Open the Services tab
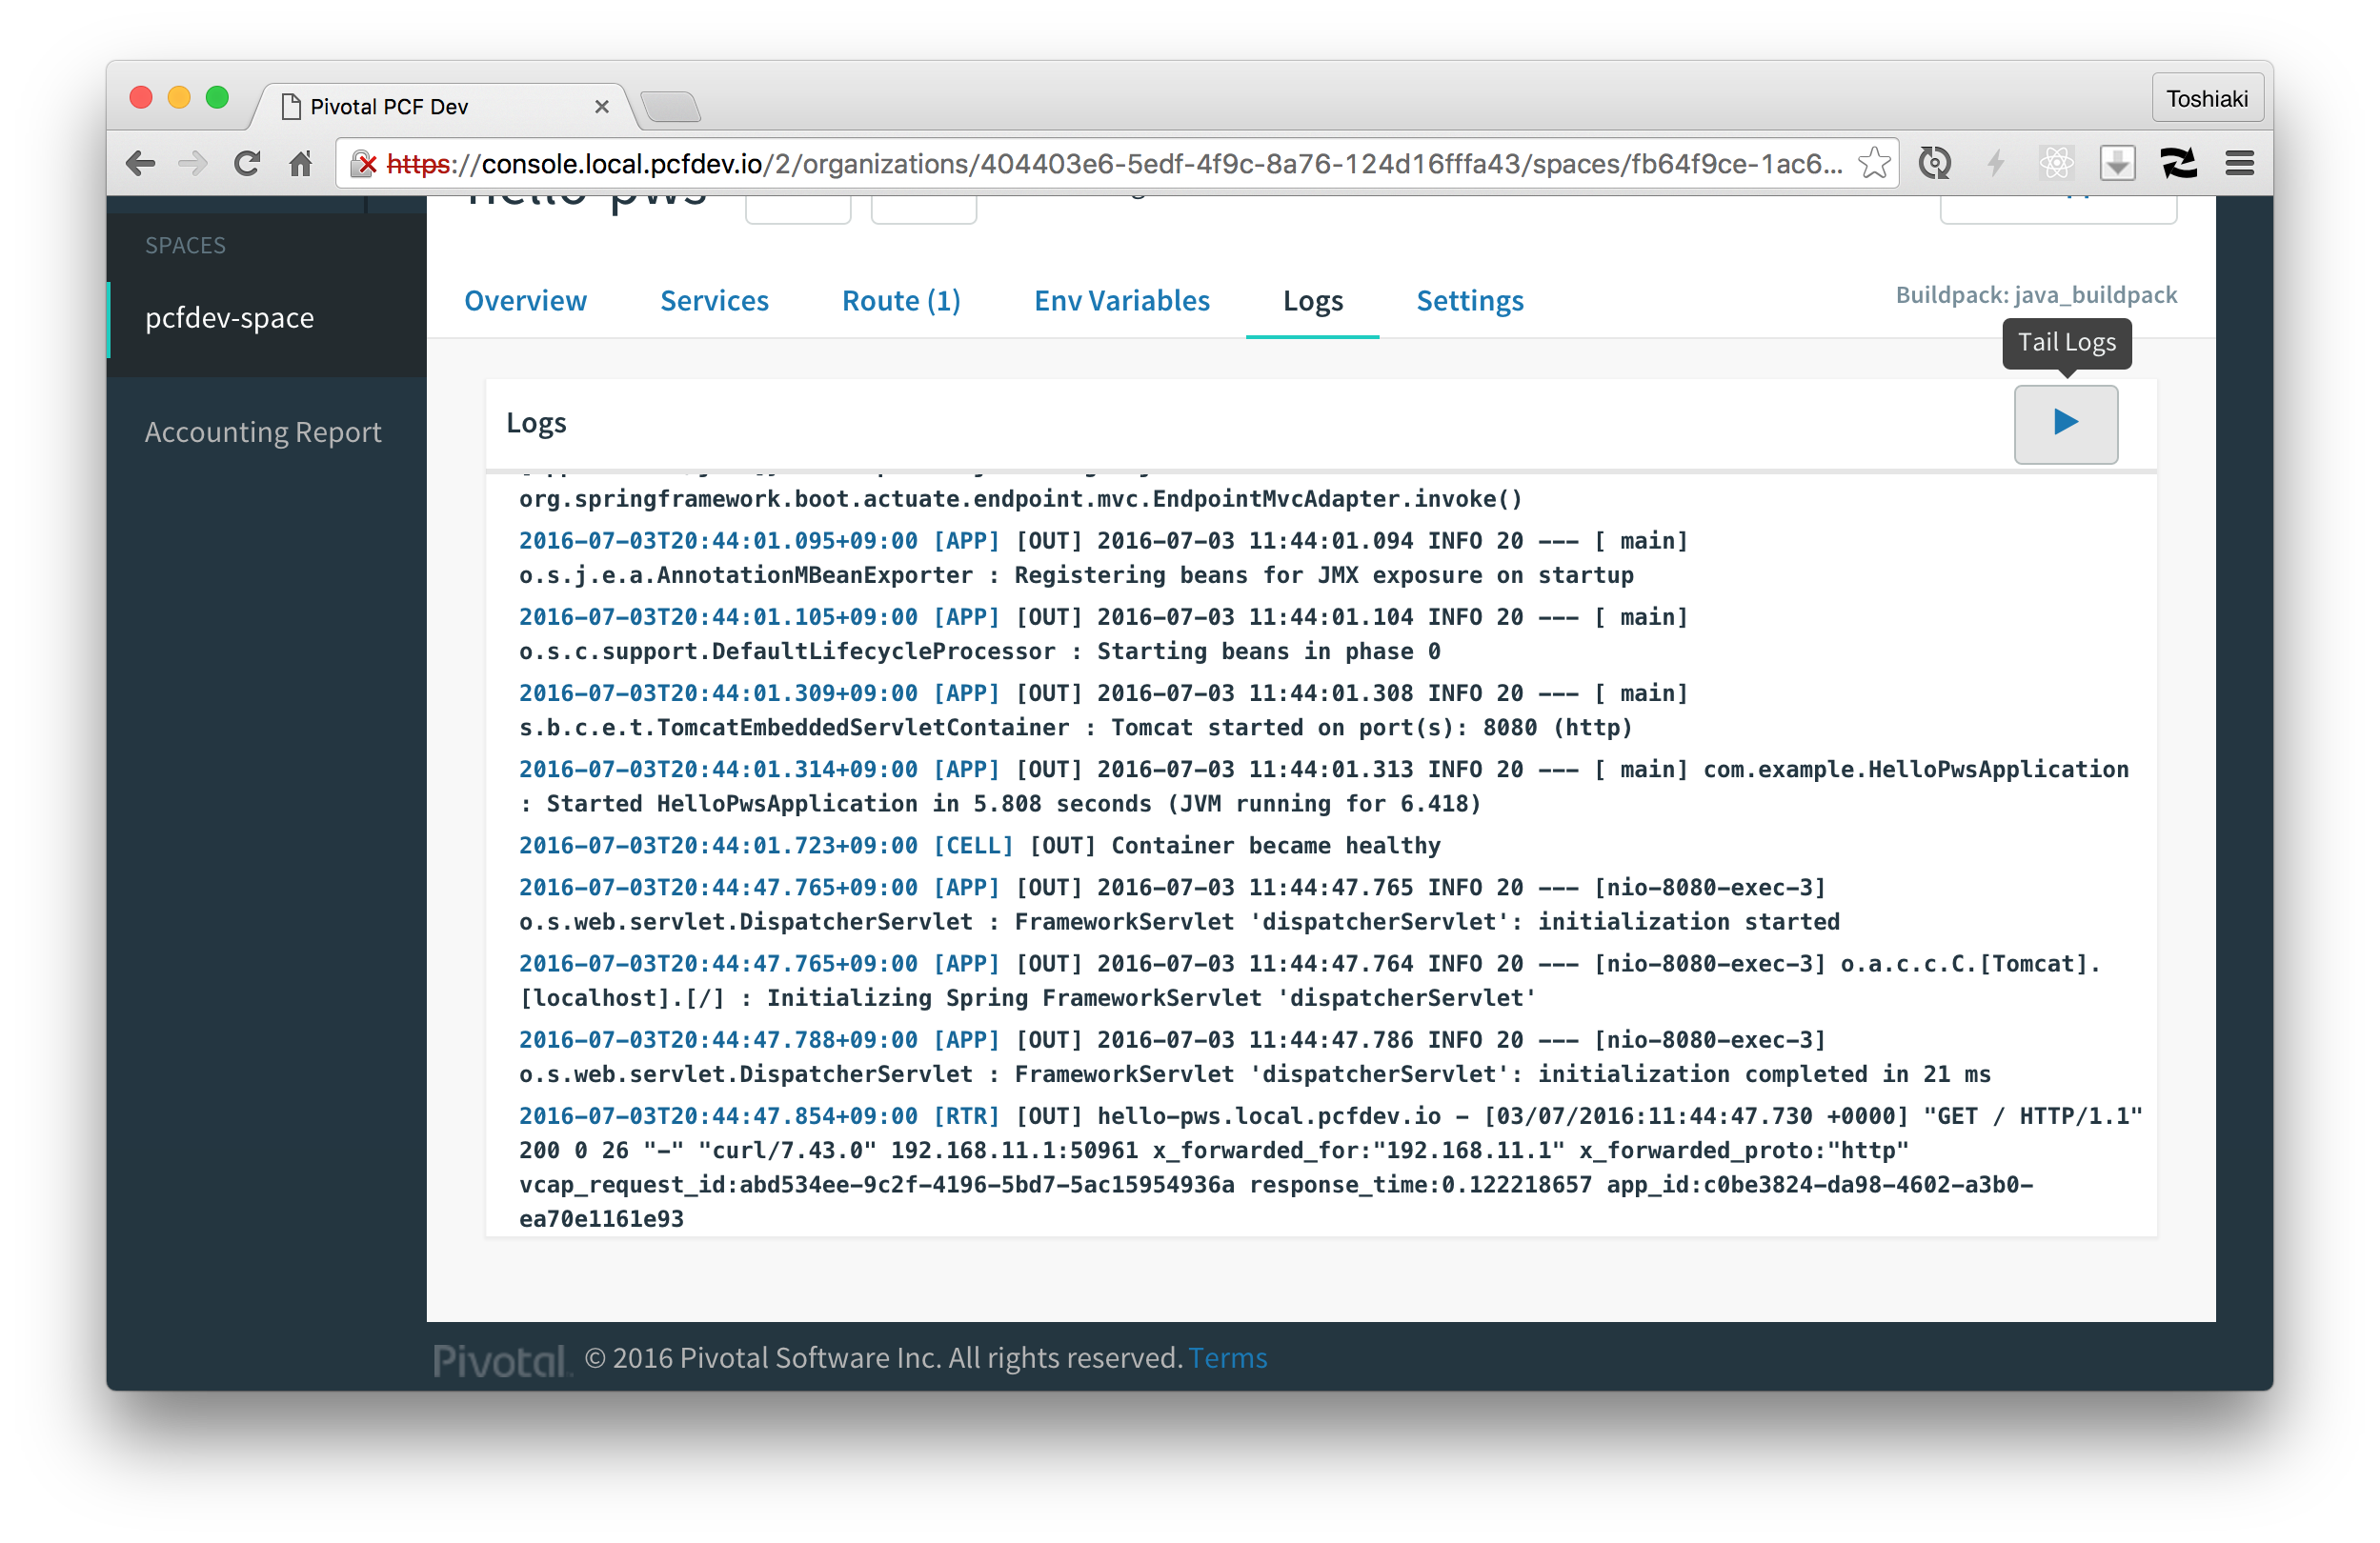Image resolution: width=2380 pixels, height=1543 pixels. coord(714,301)
